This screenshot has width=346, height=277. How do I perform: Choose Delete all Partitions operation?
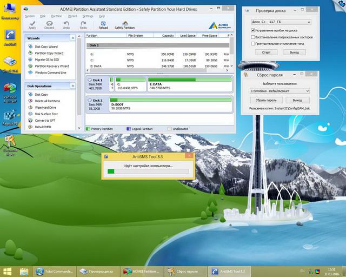tap(48, 101)
